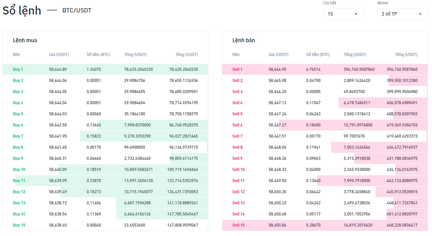Click the Sổ lệnh page title

point(22,10)
